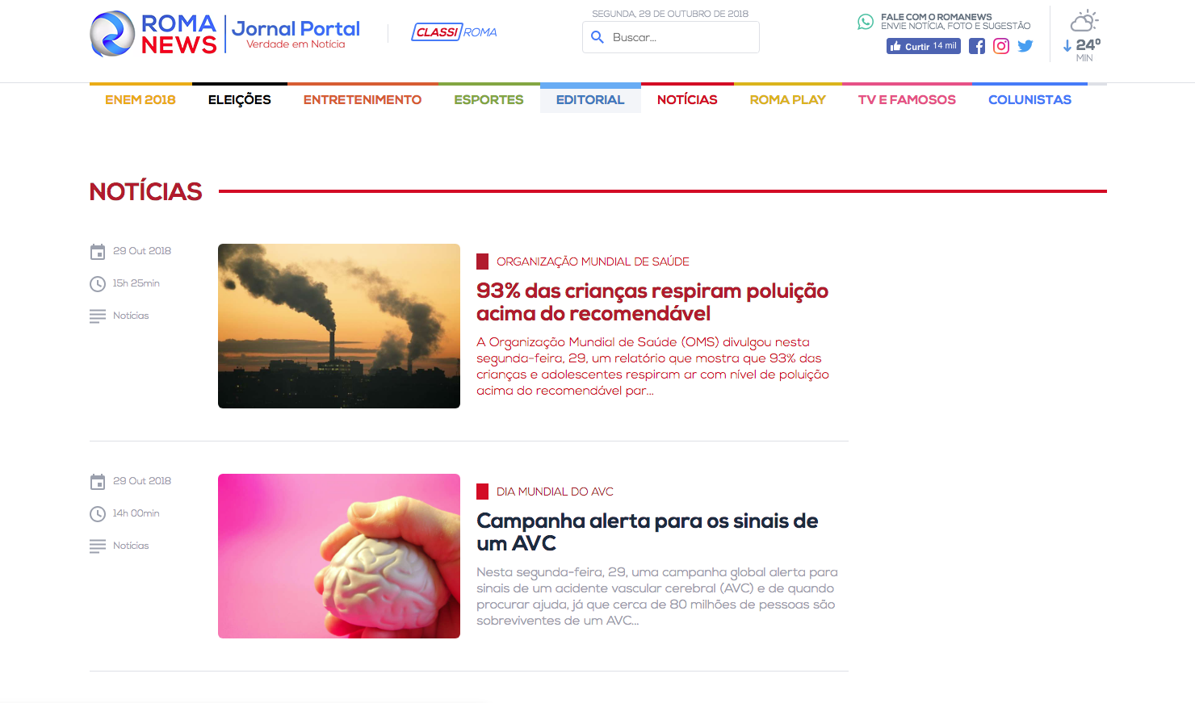The image size is (1195, 703).
Task: Click the Fale com o Romanews link
Action: coord(956,21)
